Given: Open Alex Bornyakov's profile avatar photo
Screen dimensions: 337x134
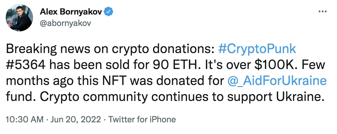Looking at the screenshot, I should click(19, 18).
